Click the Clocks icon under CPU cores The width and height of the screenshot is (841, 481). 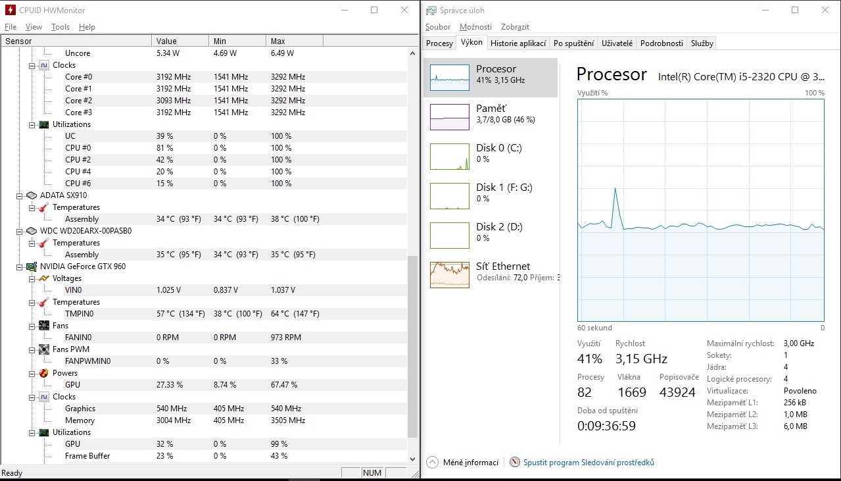[44, 65]
